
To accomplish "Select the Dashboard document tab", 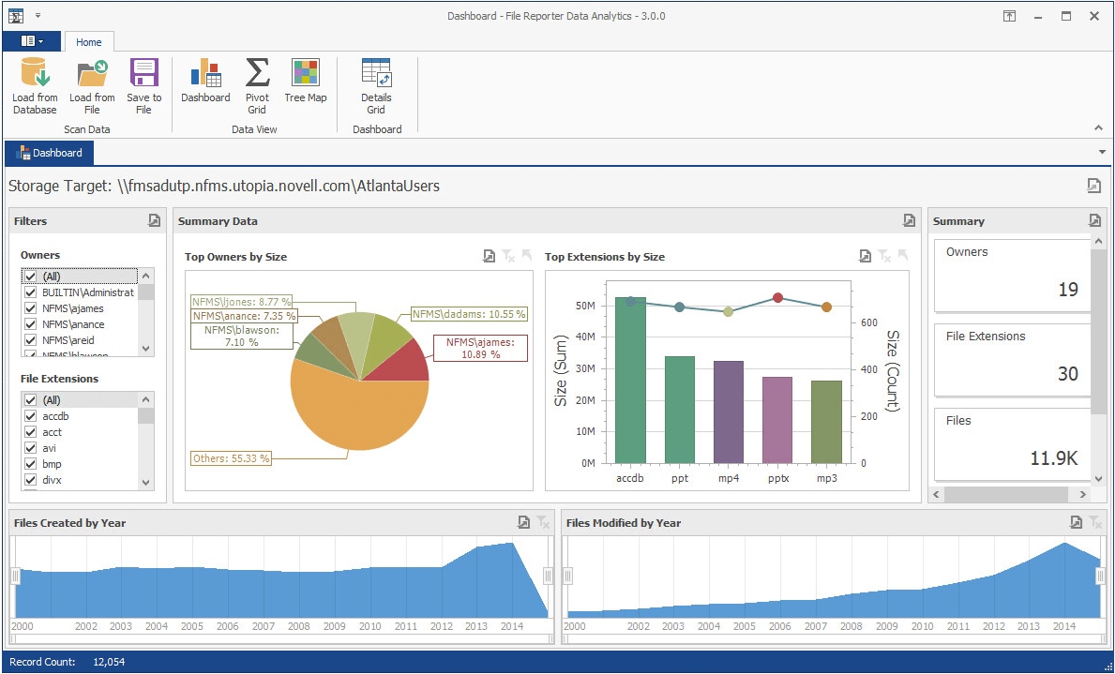I will pos(49,153).
